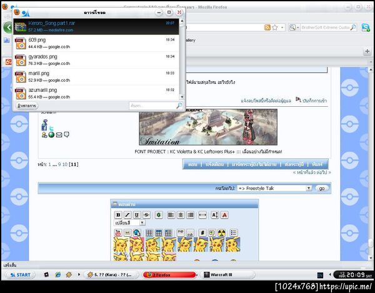Center text in reply editor
The height and width of the screenshot is (293, 375).
(x=181, y=215)
